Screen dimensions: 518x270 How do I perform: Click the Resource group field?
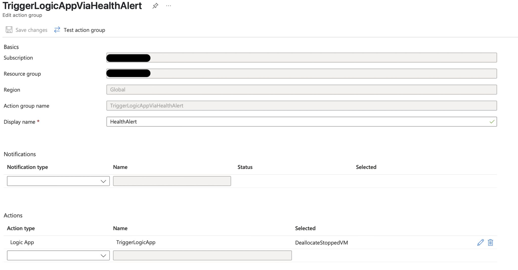click(x=301, y=74)
